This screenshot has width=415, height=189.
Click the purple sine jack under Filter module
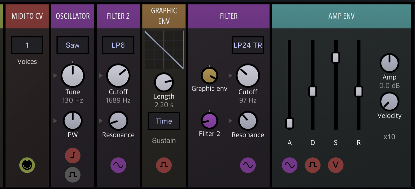tap(248, 165)
